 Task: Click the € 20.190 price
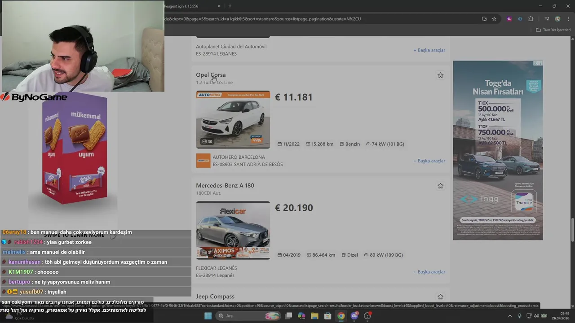tap(294, 208)
